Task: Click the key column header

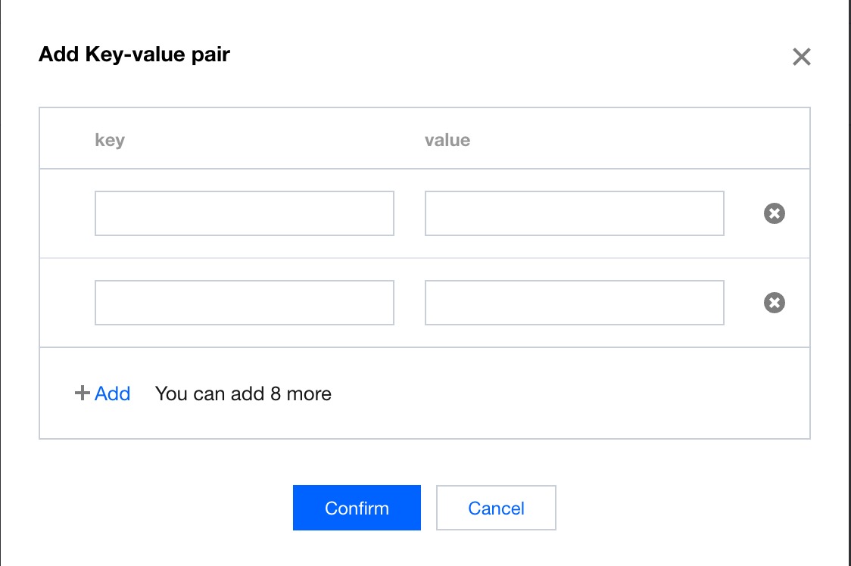Action: [110, 140]
